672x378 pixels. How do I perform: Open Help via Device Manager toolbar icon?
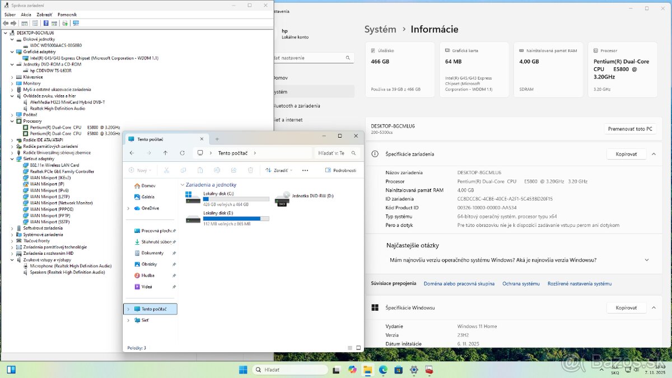click(46, 23)
